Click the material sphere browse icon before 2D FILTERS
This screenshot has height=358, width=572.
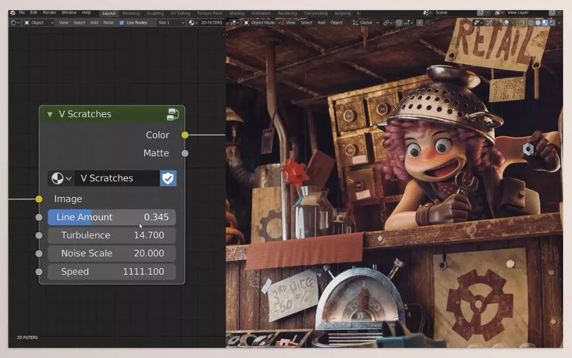click(193, 23)
